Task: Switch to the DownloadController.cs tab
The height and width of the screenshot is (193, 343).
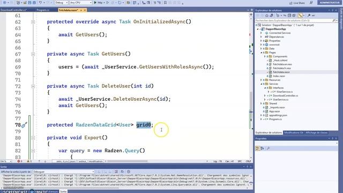Action: (x=13, y=10)
